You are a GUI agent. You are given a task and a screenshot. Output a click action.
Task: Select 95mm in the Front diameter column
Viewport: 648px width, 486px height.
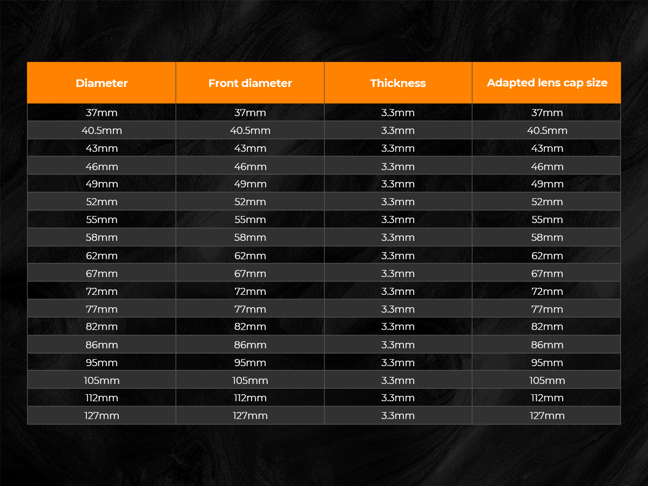(250, 362)
